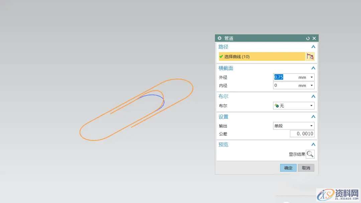Collapse the 路径 section
361x203 pixels.
point(313,47)
